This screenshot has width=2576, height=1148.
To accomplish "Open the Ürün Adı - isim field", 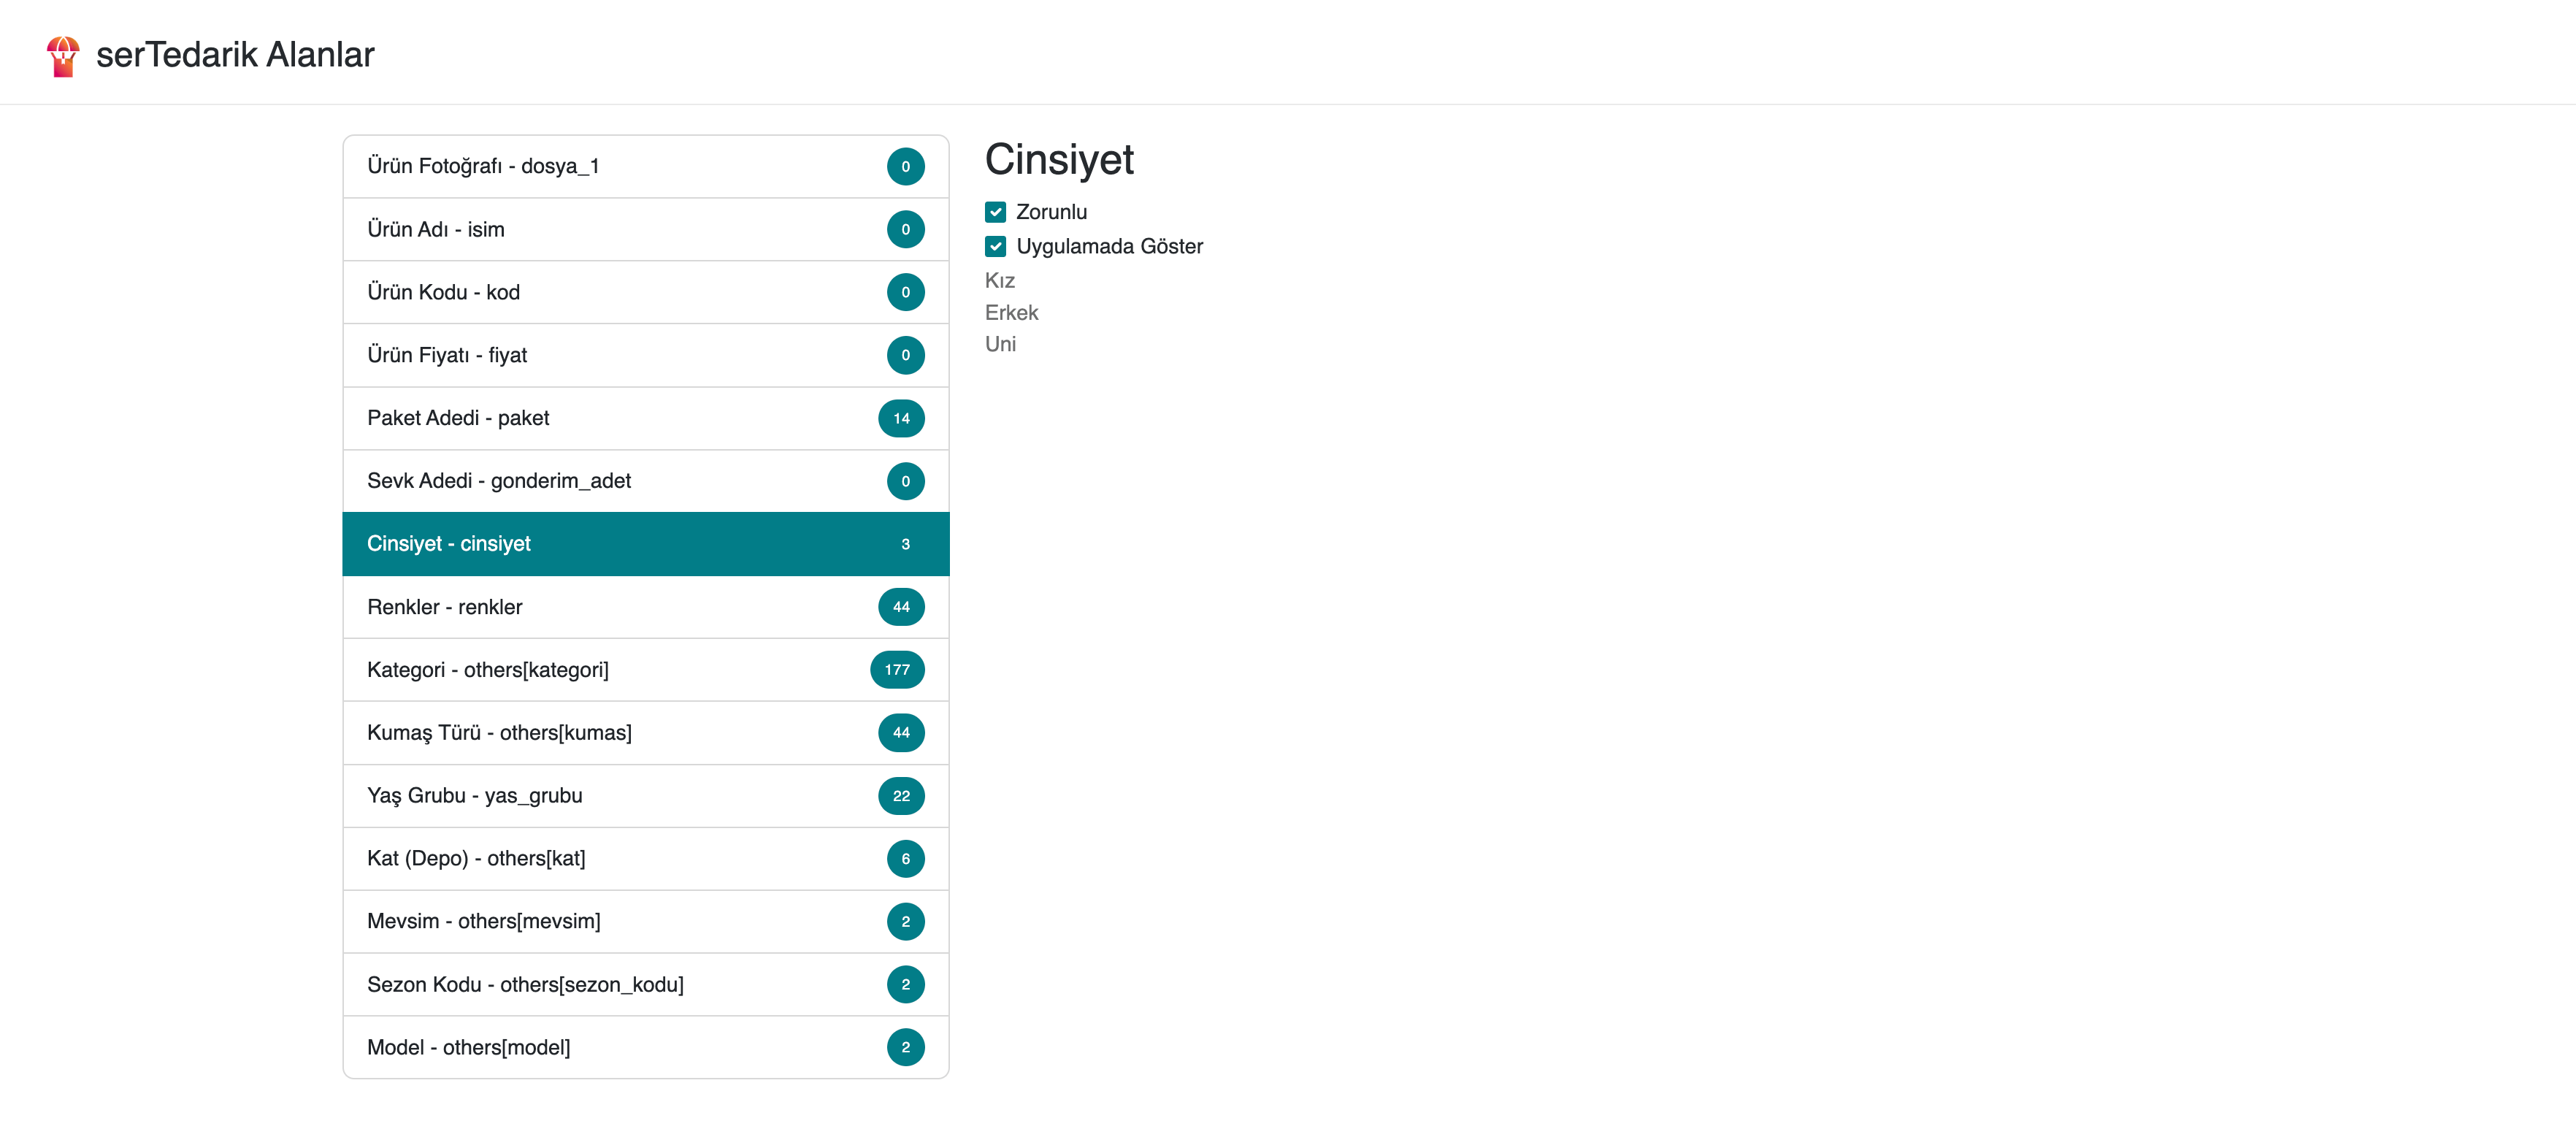I will (x=436, y=229).
